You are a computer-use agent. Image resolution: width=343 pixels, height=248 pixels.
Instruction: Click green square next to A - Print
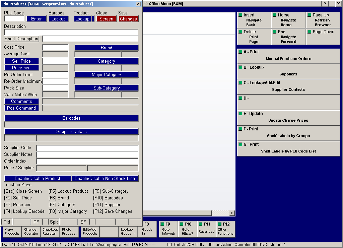(x=240, y=52)
